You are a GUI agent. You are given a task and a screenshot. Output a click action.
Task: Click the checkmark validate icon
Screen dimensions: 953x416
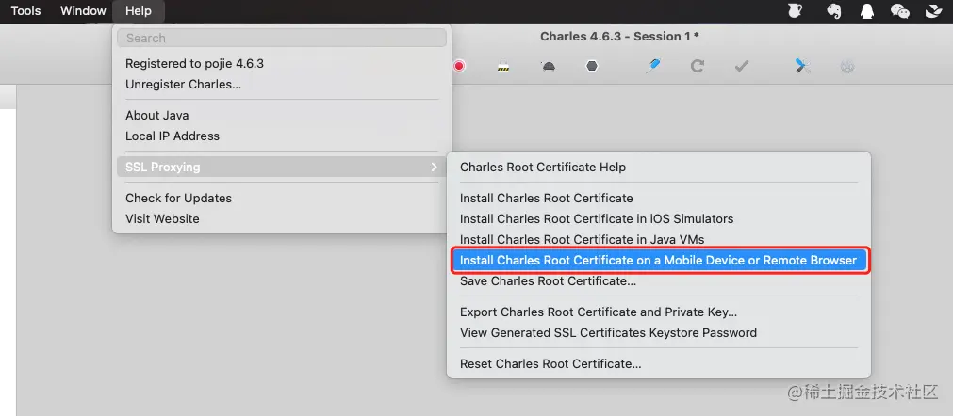pos(742,66)
